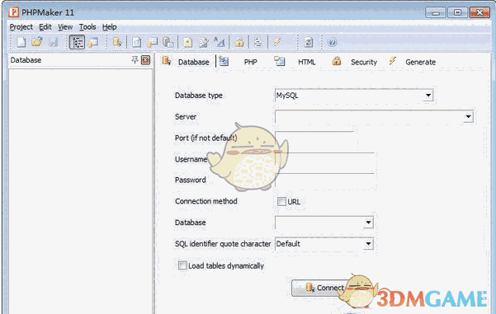Click the small page icon left of the help icon
This screenshot has width=496, height=314.
[309, 42]
